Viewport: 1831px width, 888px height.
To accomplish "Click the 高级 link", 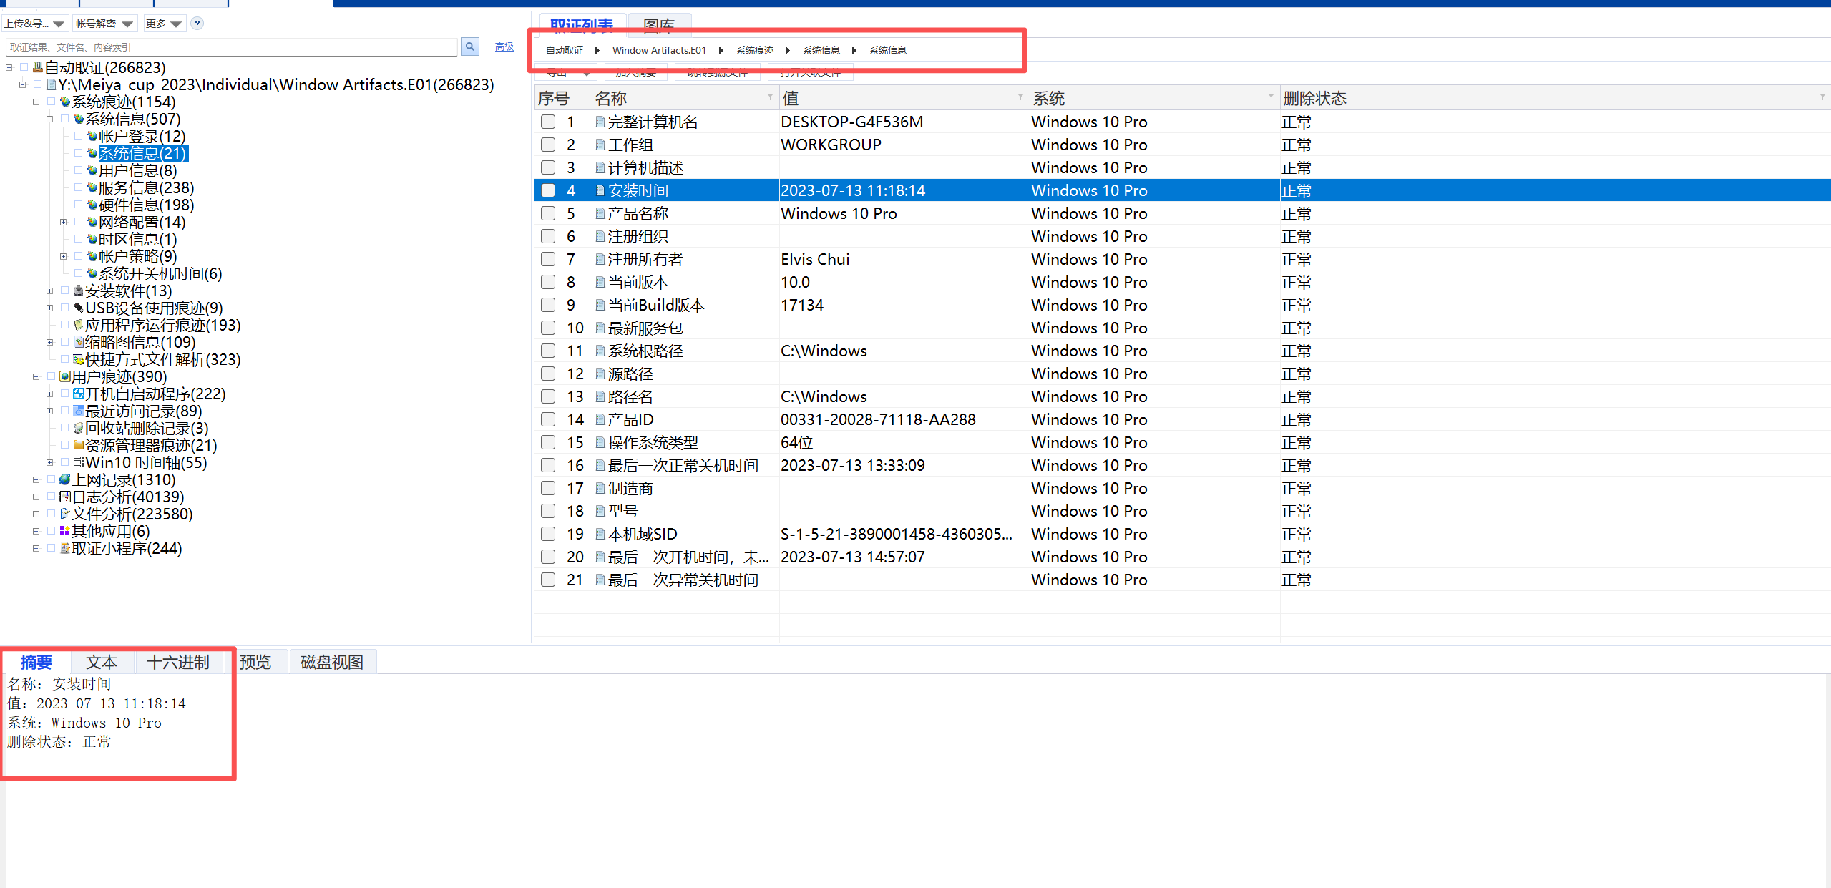I will click(x=504, y=47).
